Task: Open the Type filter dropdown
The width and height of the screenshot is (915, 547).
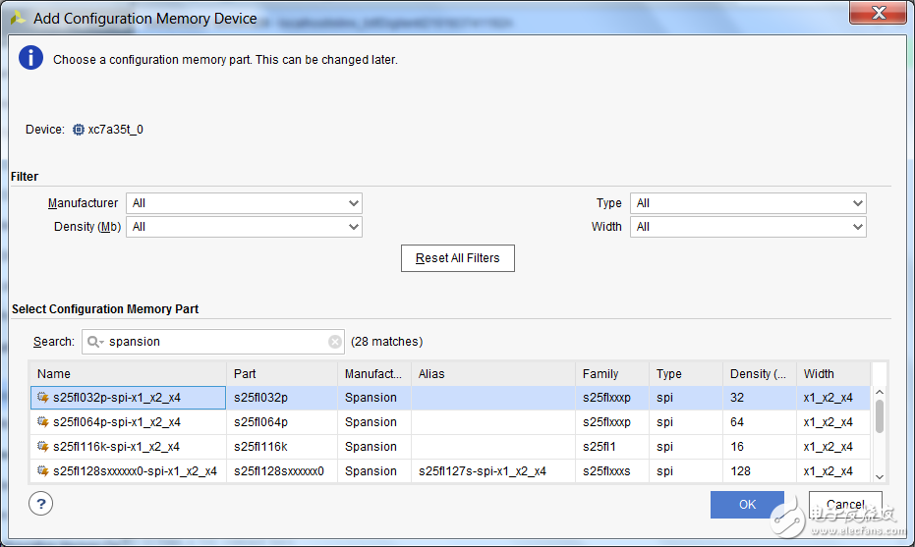Action: coord(747,203)
